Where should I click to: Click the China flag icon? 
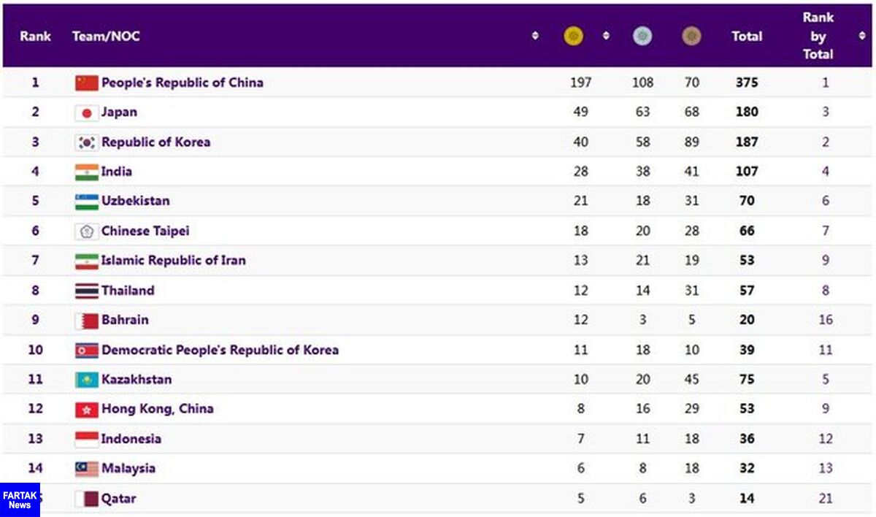86,83
